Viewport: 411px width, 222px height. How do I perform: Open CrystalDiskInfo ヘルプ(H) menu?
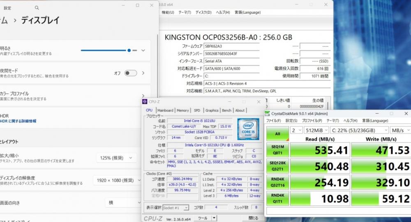tap(223, 12)
